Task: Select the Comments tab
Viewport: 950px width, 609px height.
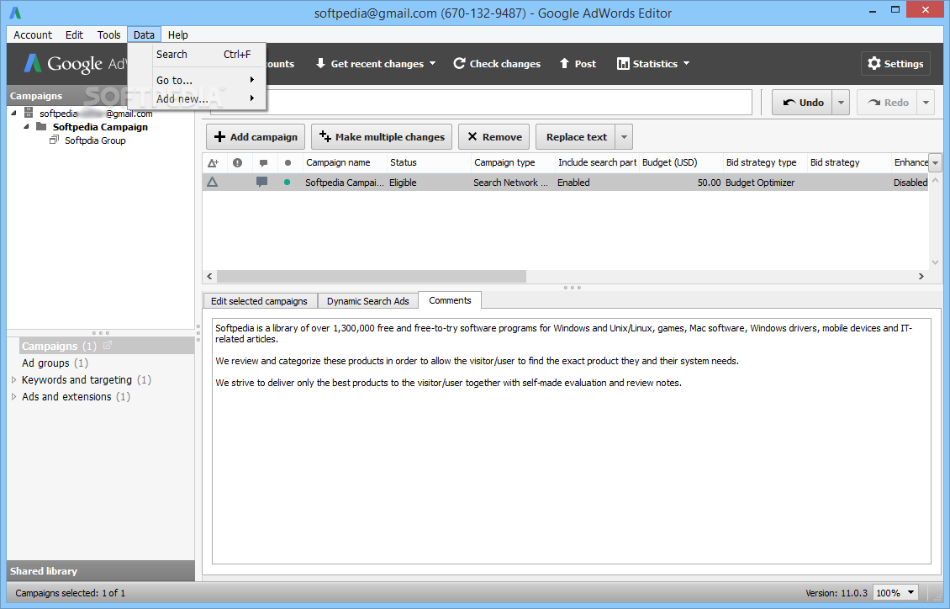Action: point(450,300)
